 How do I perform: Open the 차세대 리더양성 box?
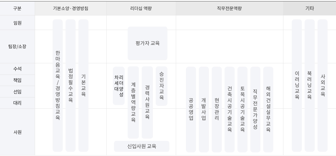tap(119, 86)
